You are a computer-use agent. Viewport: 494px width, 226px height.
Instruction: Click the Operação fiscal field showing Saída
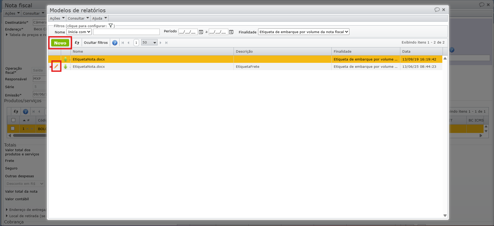[39, 70]
